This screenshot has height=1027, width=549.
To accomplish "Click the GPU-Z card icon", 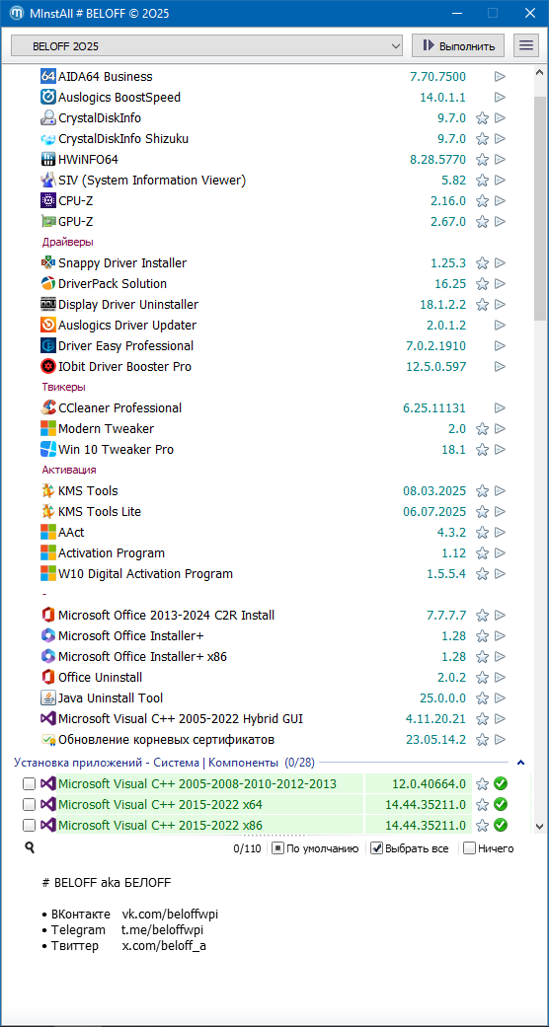I will point(47,221).
